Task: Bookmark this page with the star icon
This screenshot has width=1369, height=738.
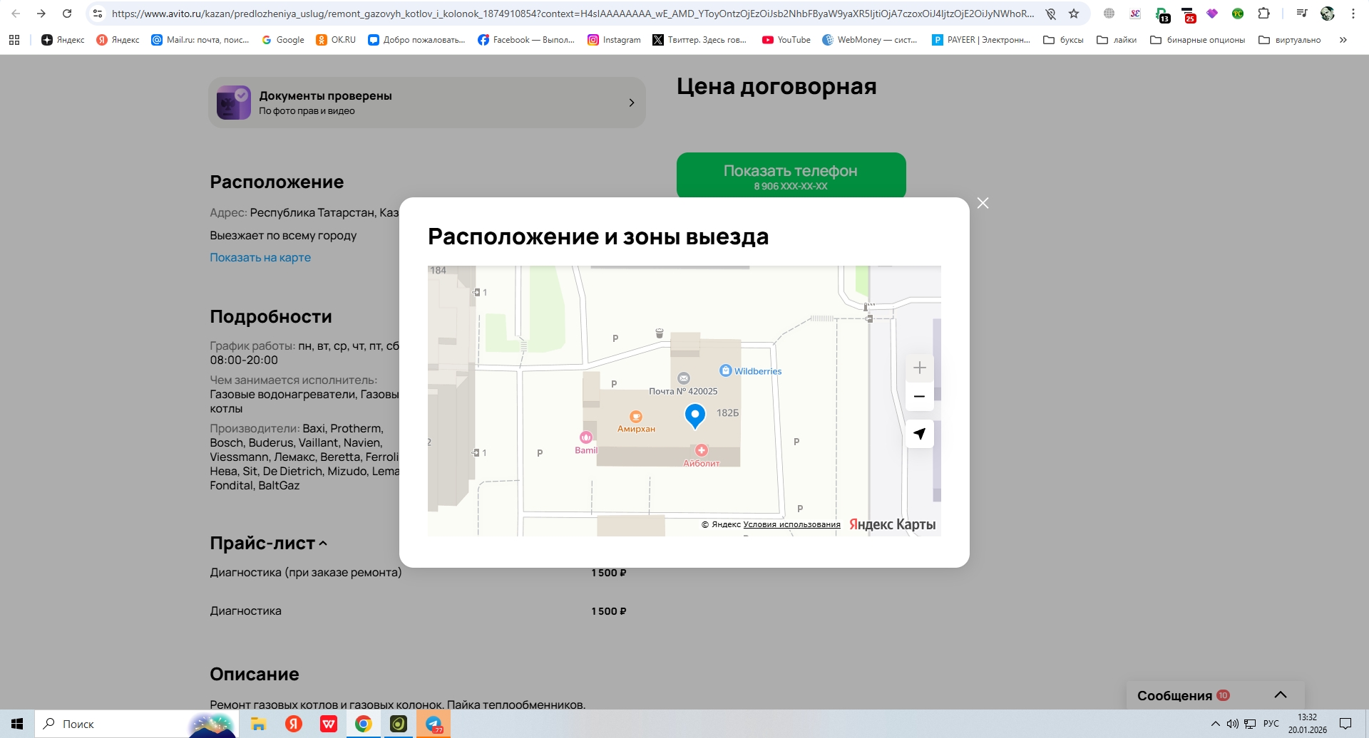Action: (1074, 14)
